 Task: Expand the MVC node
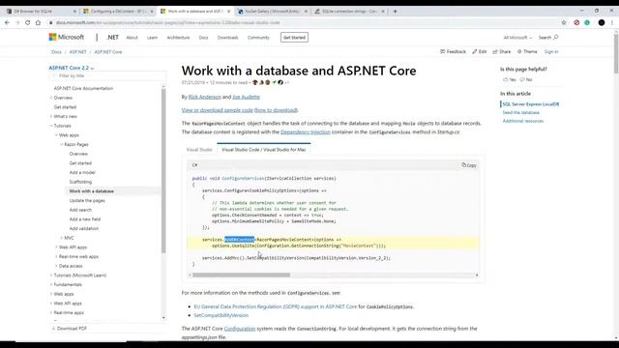[x=62, y=238]
